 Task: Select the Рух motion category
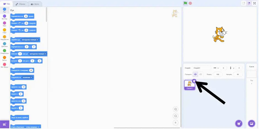4,10
